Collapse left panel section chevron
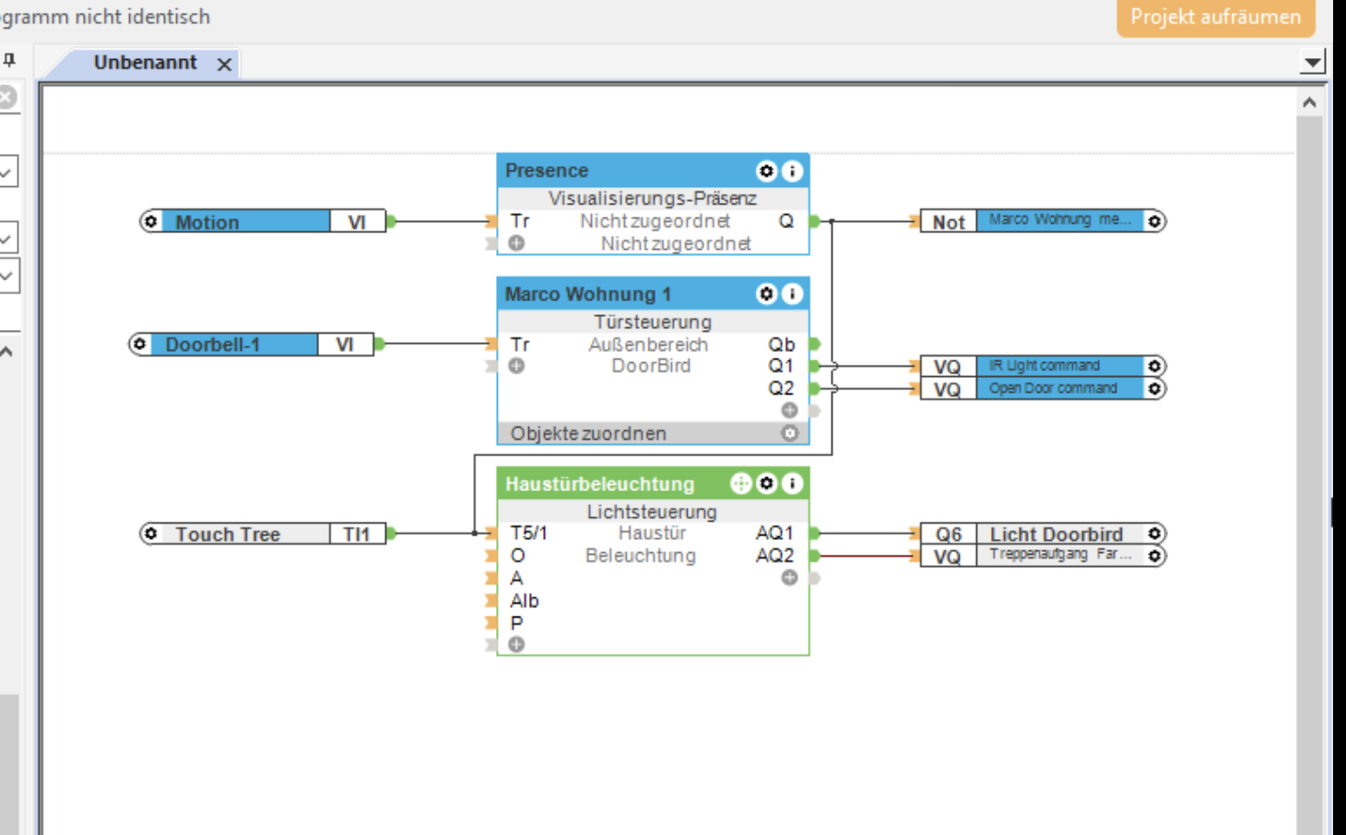This screenshot has width=1346, height=835. tap(6, 352)
